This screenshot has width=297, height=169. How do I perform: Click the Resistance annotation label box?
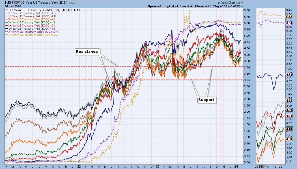[87, 52]
